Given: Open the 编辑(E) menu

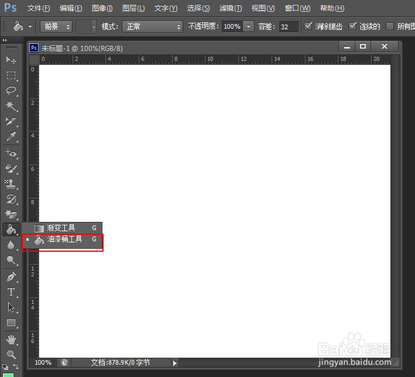Looking at the screenshot, I should point(71,8).
